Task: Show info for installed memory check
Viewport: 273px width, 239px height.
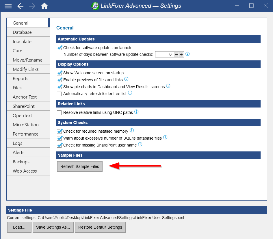Action: (x=132, y=130)
